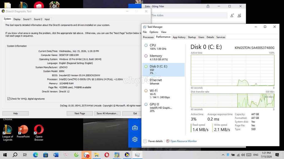Switch to DirectX Input tab
The height and width of the screenshot is (159, 284).
[47, 19]
